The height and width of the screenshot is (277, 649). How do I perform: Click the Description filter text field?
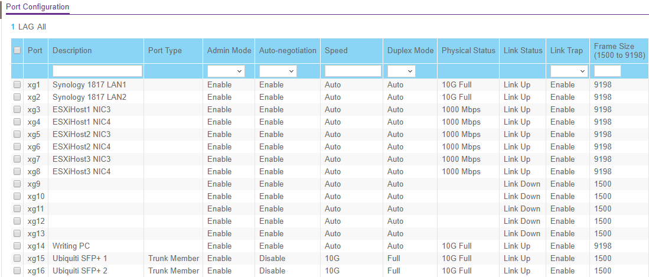tap(97, 71)
